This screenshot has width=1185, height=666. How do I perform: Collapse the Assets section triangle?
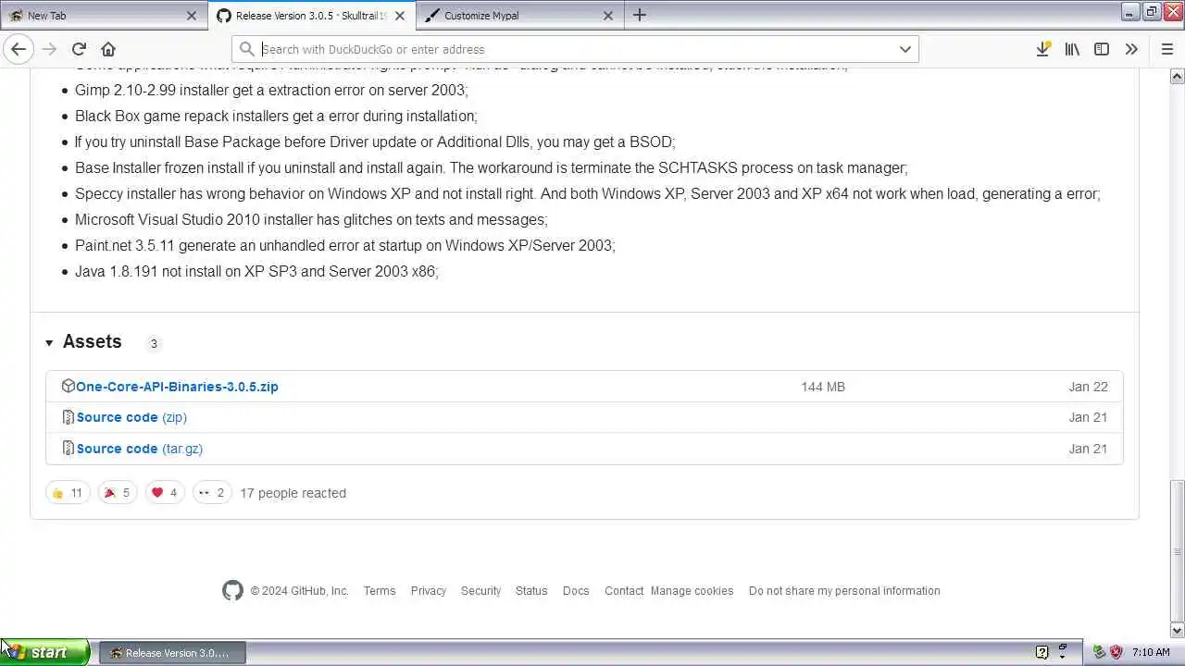(x=49, y=343)
